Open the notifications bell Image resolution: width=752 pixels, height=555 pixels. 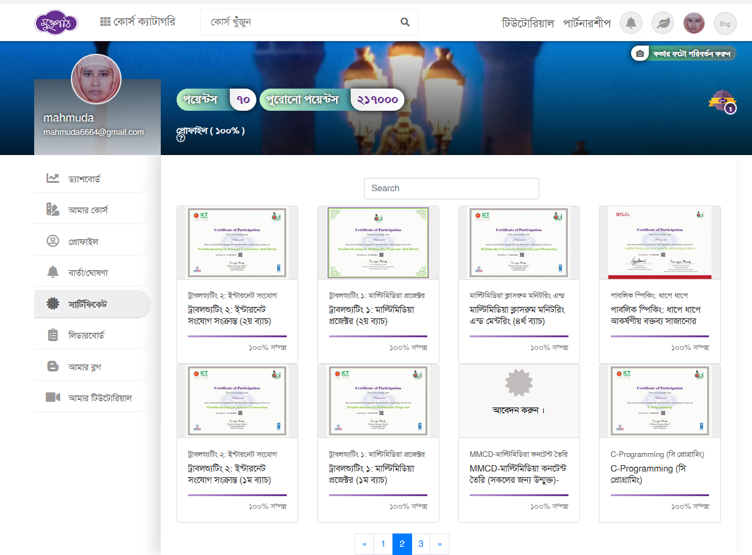631,23
